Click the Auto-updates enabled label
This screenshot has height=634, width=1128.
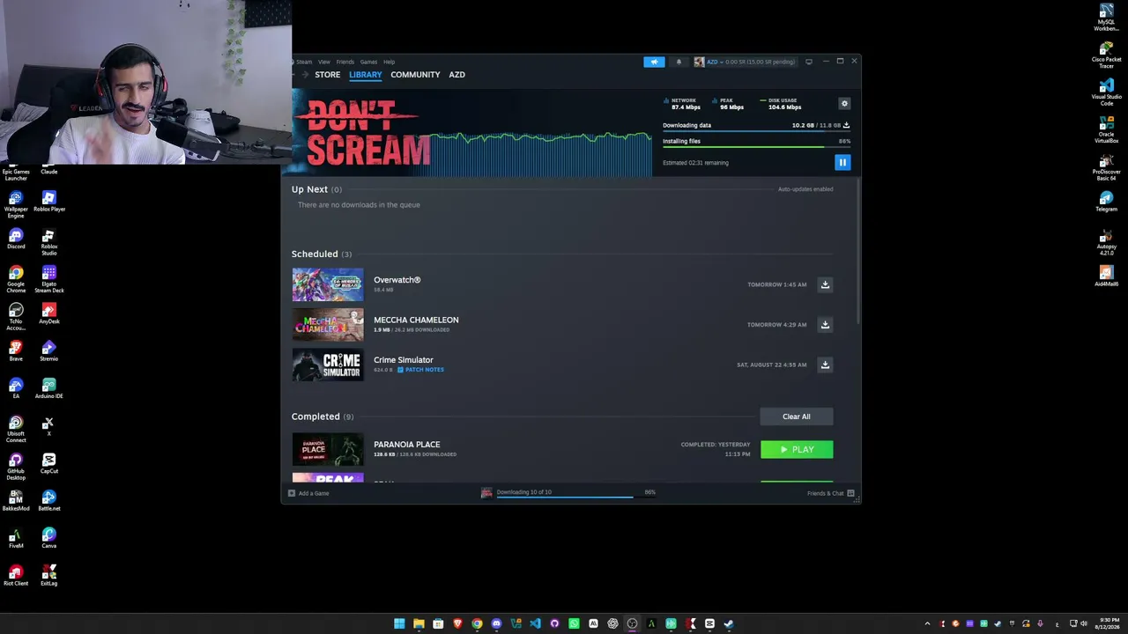coord(805,189)
